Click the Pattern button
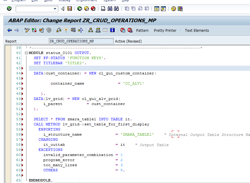This screenshot has height=183, width=250. [x=142, y=30]
